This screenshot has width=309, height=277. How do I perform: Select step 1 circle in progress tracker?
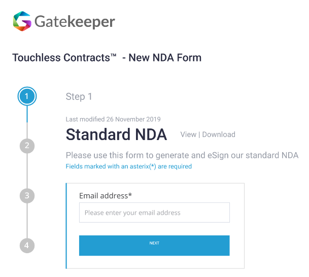[x=27, y=96]
